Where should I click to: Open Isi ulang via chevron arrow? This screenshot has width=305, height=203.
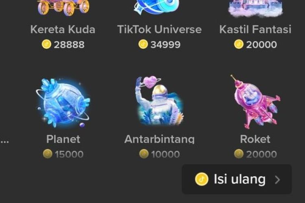[x=278, y=180]
